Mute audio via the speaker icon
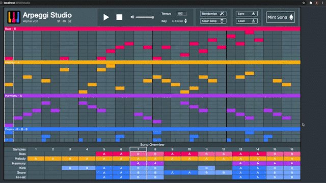Viewport: 326px width, 183px height. (x=132, y=17)
